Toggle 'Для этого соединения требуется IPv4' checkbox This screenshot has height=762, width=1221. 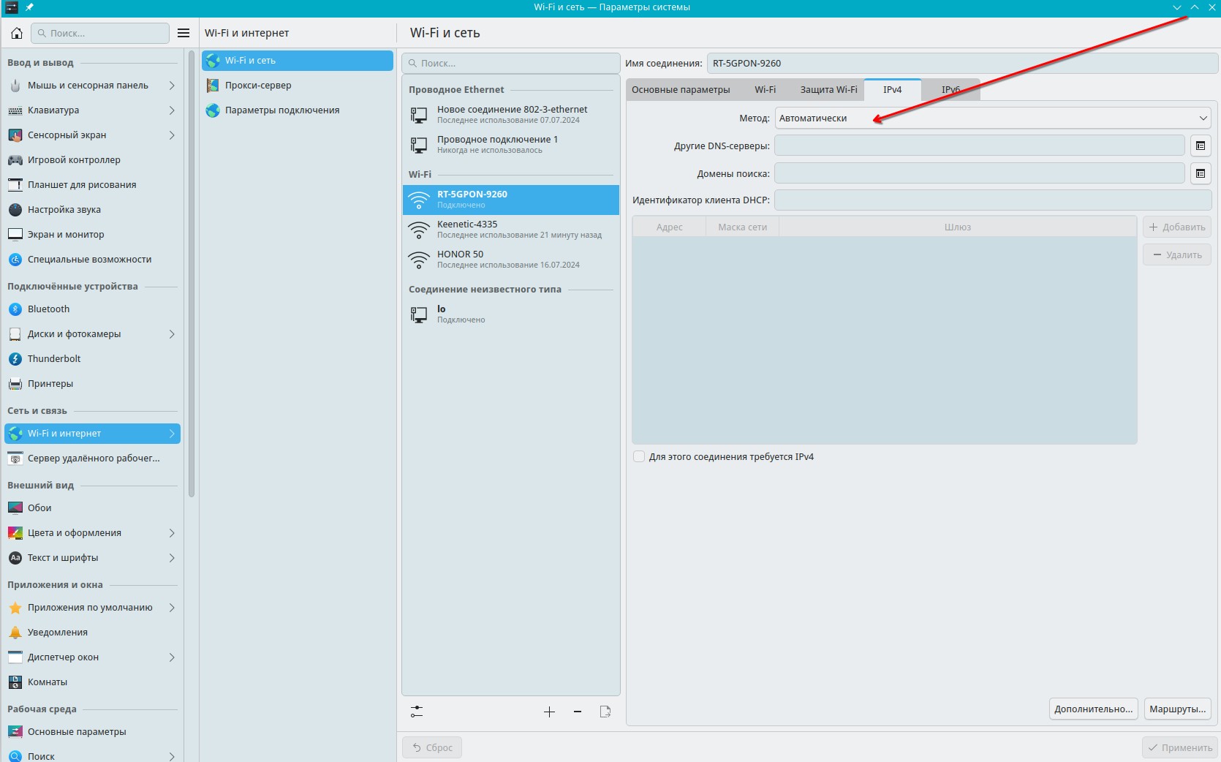point(639,457)
